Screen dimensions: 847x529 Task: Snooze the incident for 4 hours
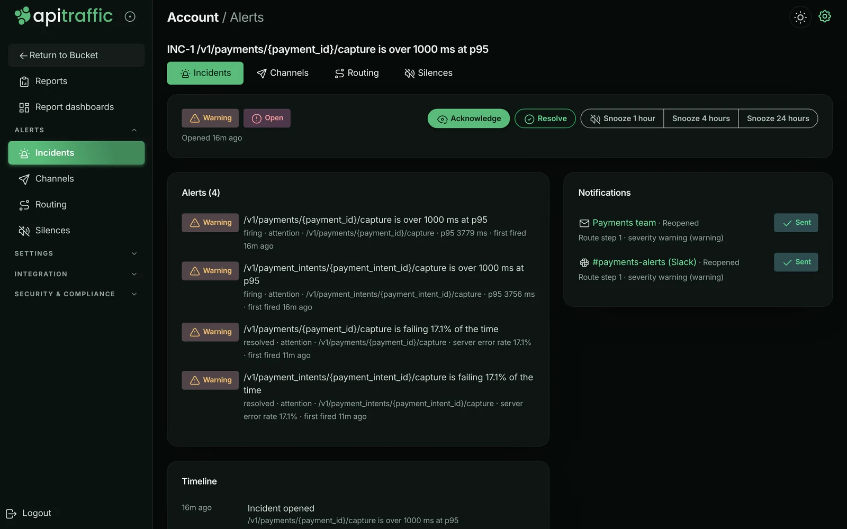coord(701,118)
